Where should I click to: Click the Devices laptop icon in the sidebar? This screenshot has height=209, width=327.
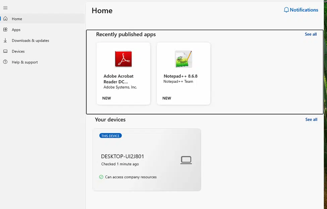pos(5,51)
